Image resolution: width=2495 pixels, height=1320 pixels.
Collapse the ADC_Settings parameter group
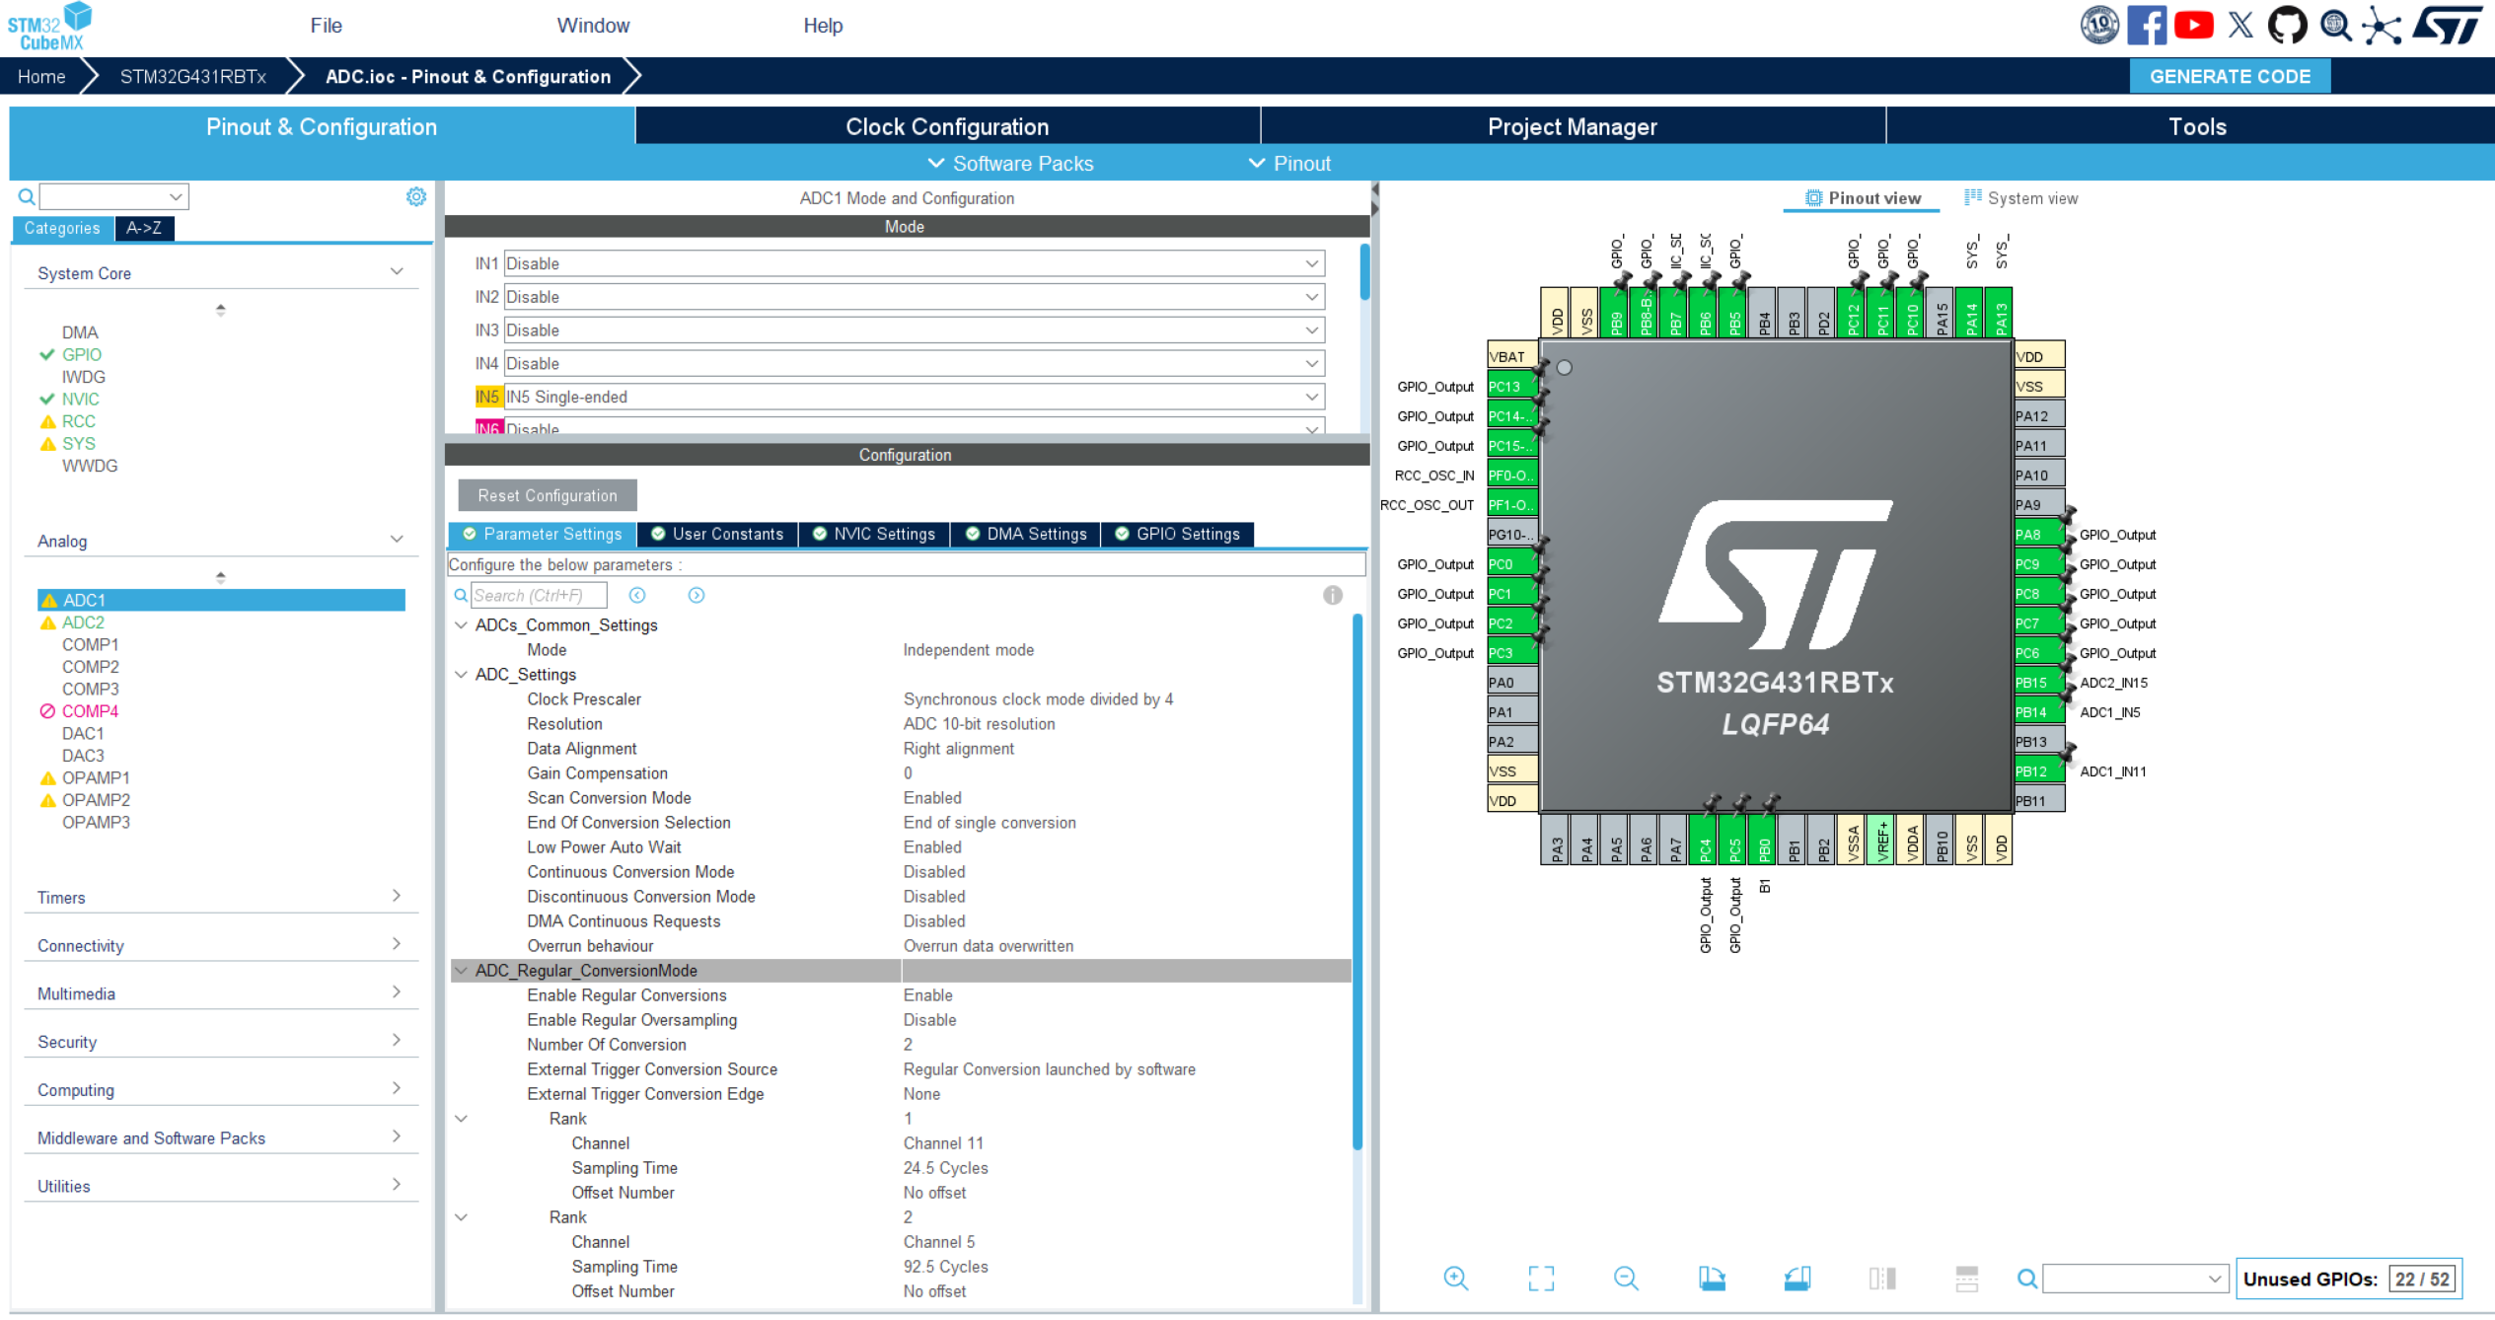tap(461, 675)
